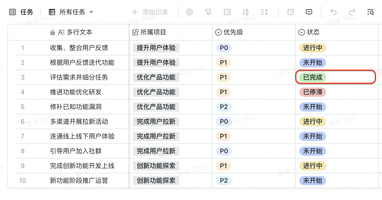Click the 添加记录 button
The image size is (382, 200).
150,12
